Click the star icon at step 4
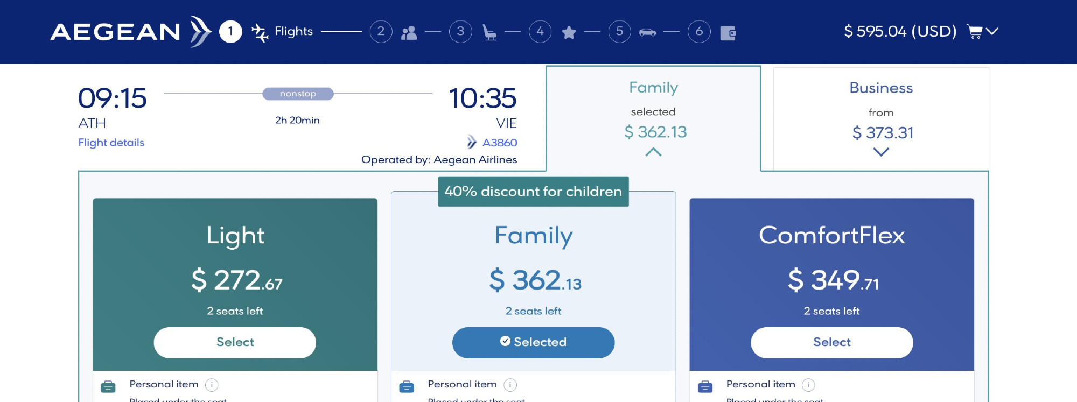The height and width of the screenshot is (402, 1077). coord(570,32)
